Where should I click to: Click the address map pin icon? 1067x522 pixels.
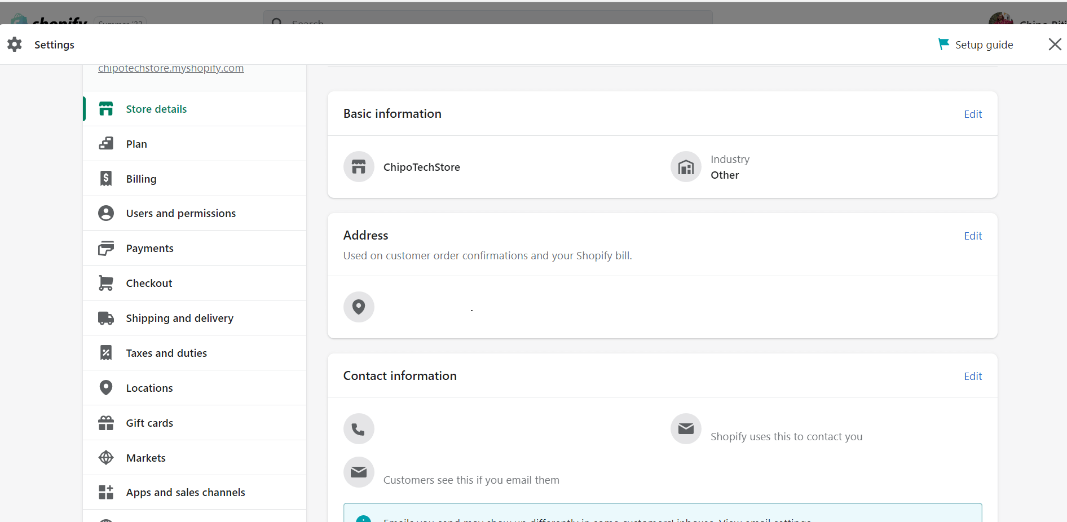coord(359,307)
